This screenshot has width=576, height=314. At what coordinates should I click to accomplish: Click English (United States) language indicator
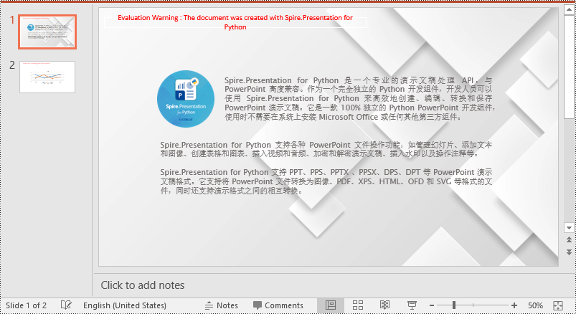click(125, 305)
